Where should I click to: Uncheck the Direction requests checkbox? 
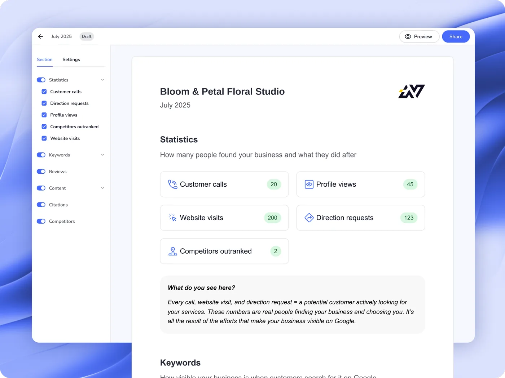coord(44,103)
